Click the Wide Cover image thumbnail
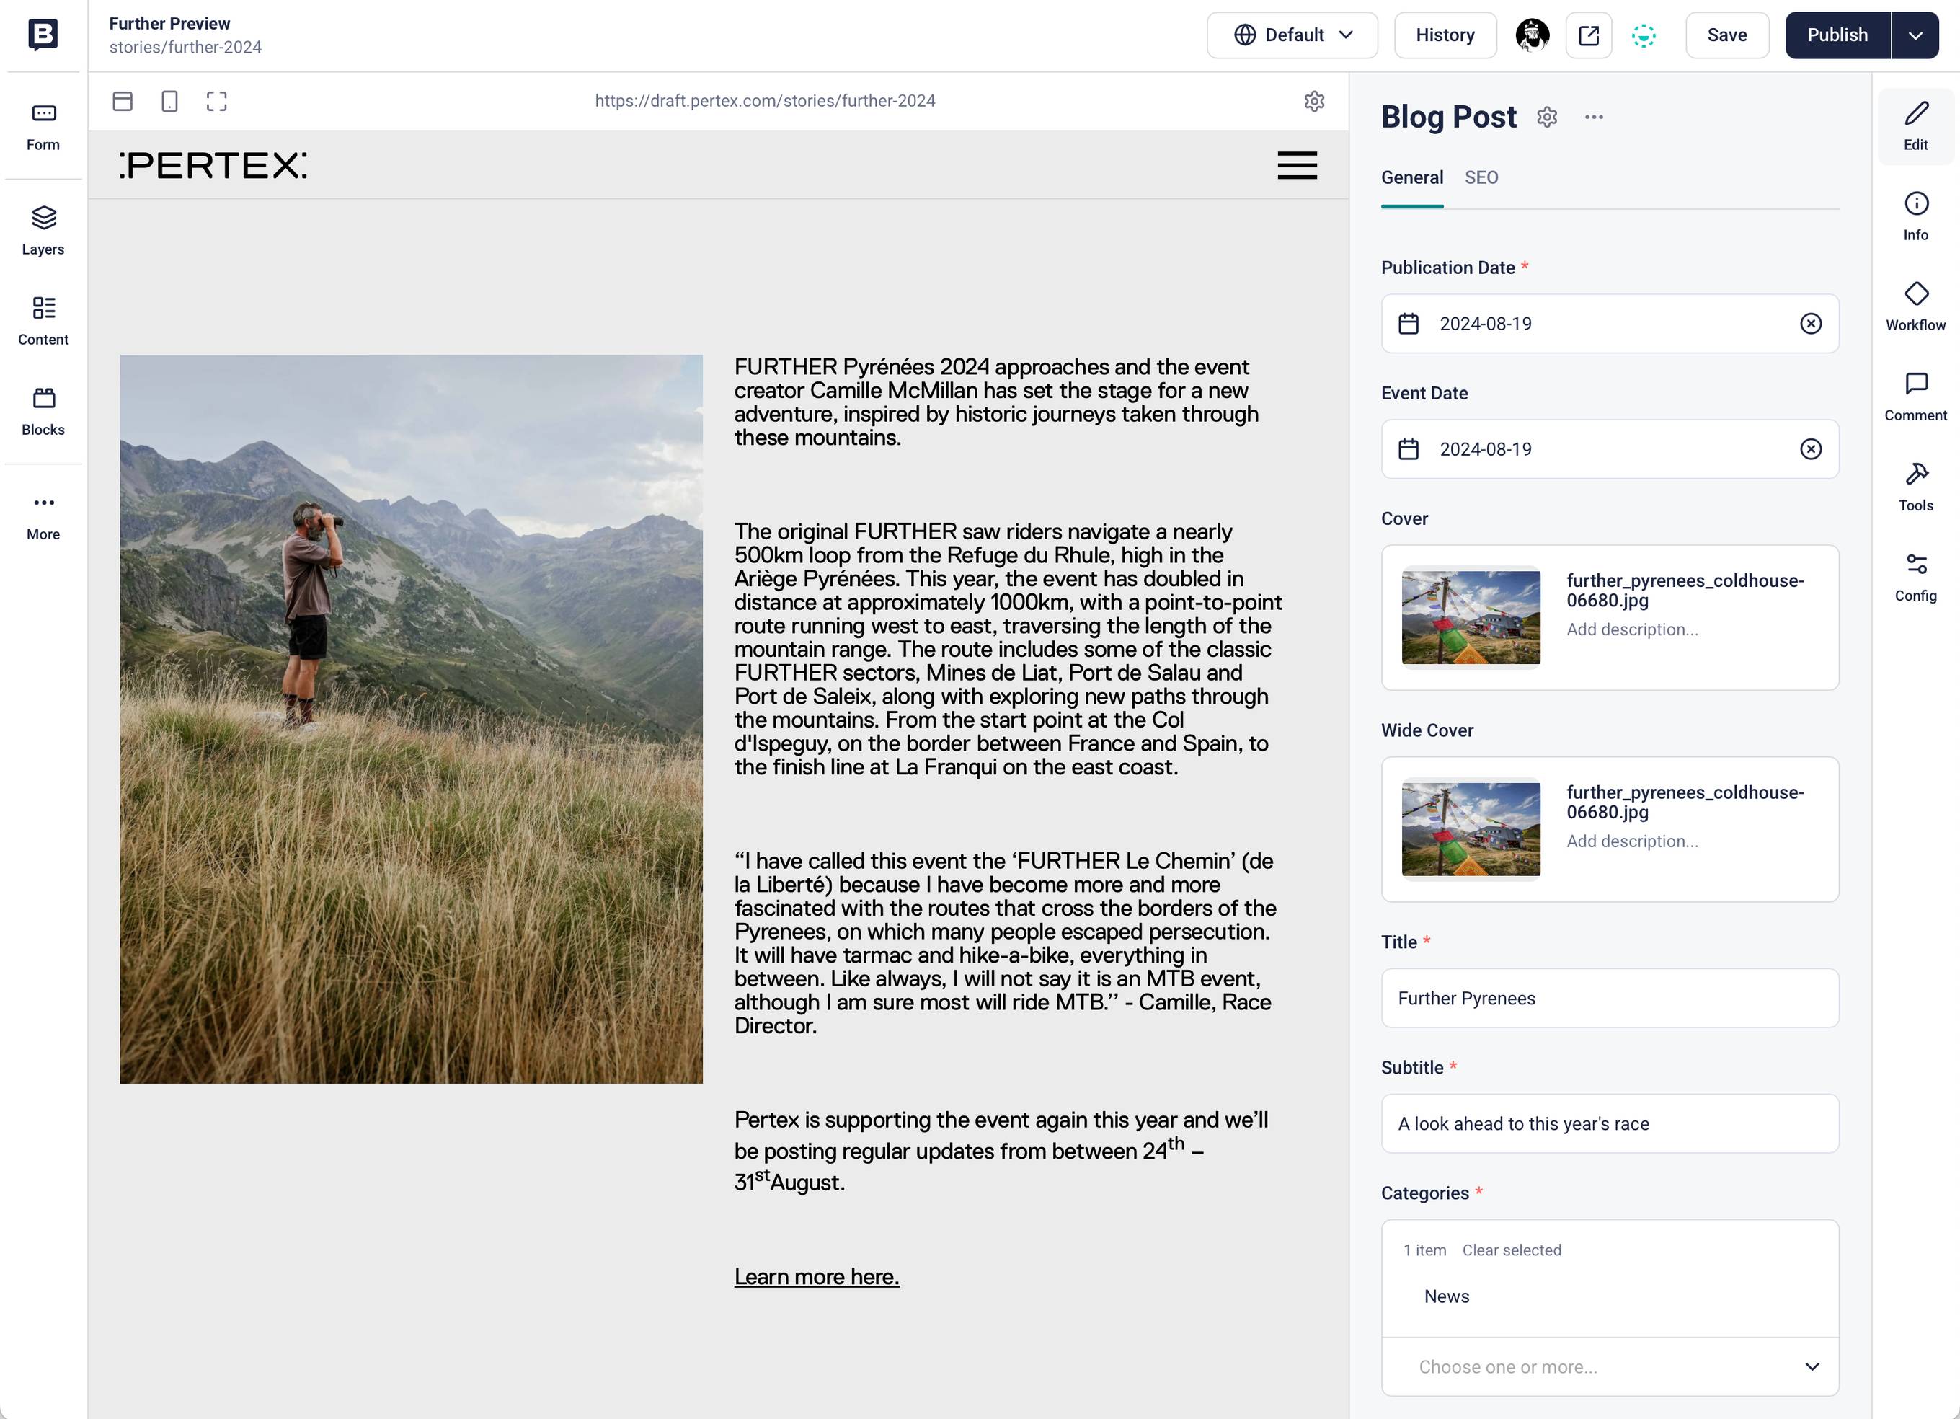This screenshot has width=1960, height=1419. (x=1470, y=828)
